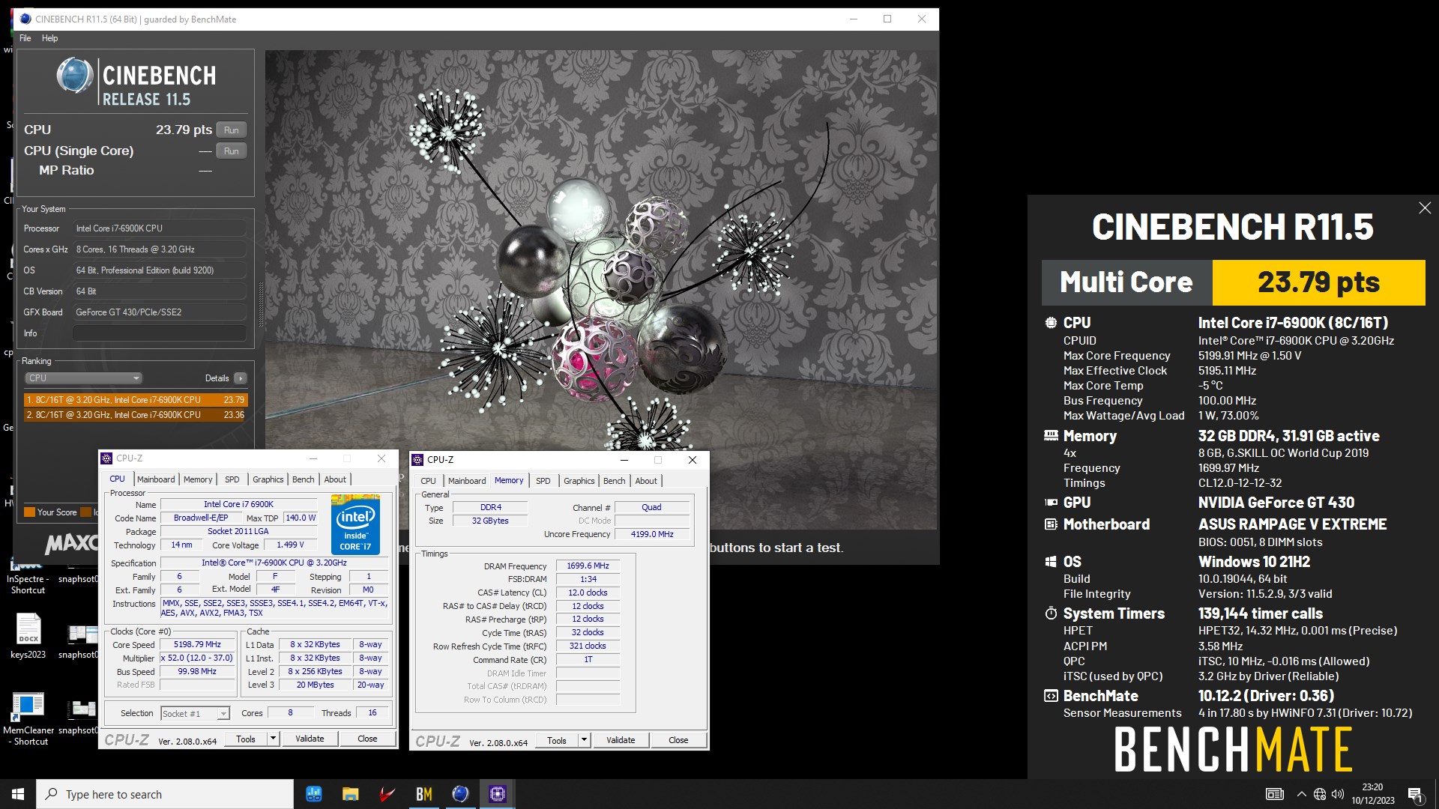Viewport: 1439px width, 809px height.
Task: Open the Help menu in Cinebench
Action: tap(49, 38)
